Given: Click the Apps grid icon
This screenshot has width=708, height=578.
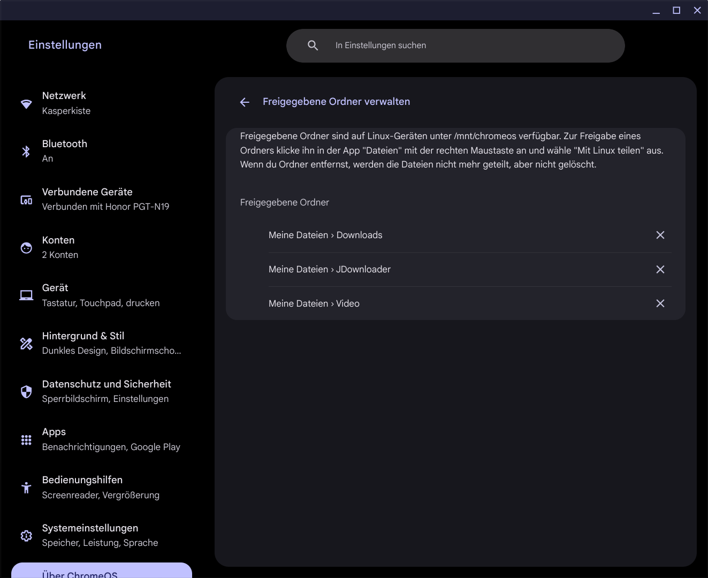Looking at the screenshot, I should coord(26,440).
